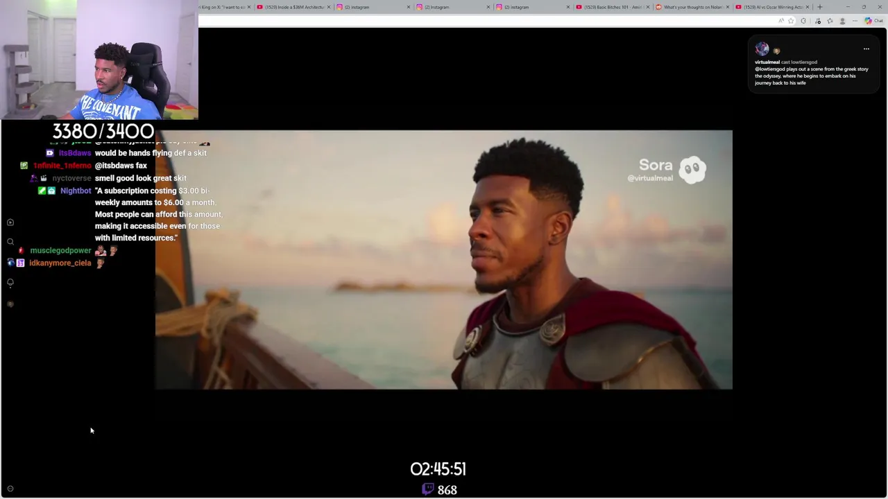Click the 1nfinite_1nferno username in chat
This screenshot has width=888, height=499.
(x=62, y=166)
